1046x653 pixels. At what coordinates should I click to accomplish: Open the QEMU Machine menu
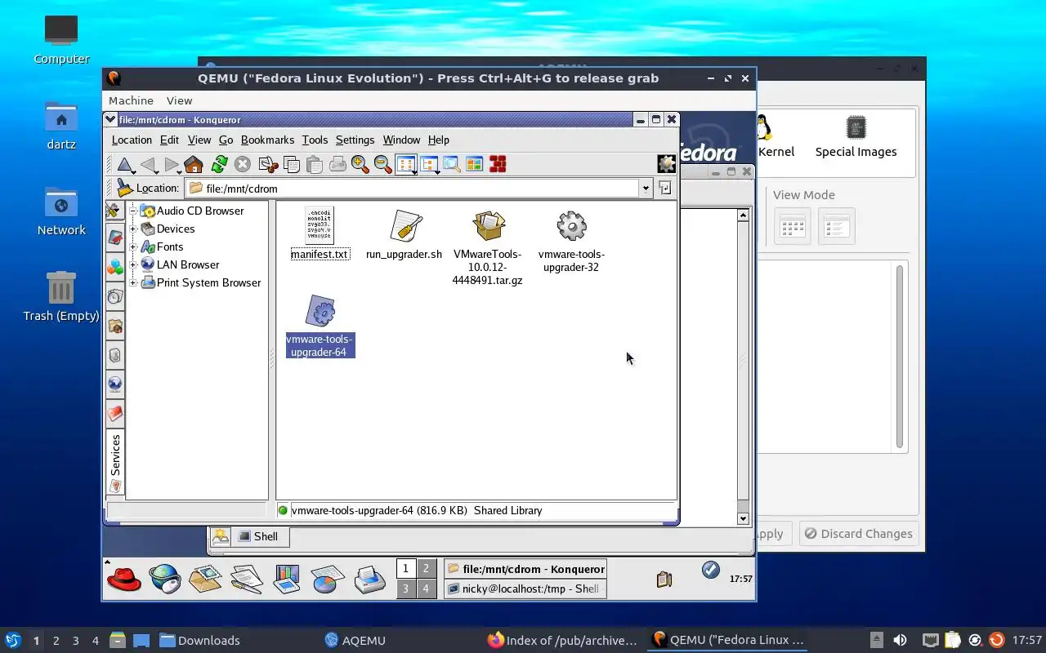pyautogui.click(x=131, y=100)
